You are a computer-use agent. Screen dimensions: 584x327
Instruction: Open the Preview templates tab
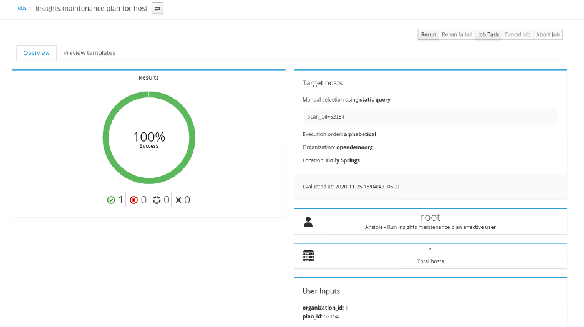pos(89,53)
